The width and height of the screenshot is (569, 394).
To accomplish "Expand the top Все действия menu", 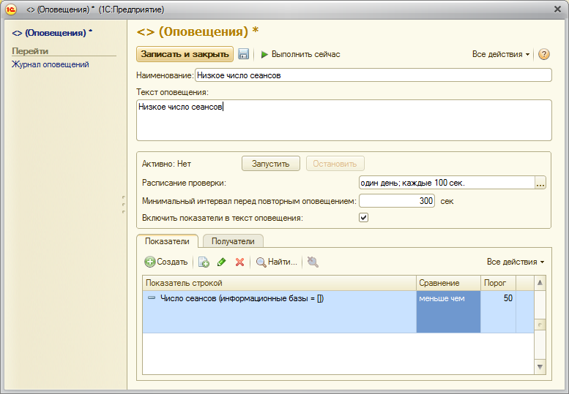I will [x=501, y=54].
